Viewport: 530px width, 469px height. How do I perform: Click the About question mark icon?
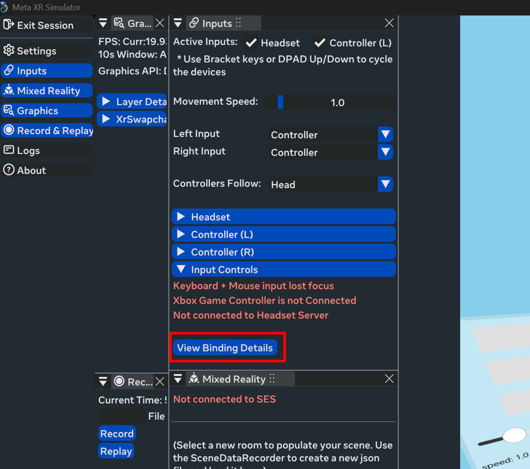[8, 170]
